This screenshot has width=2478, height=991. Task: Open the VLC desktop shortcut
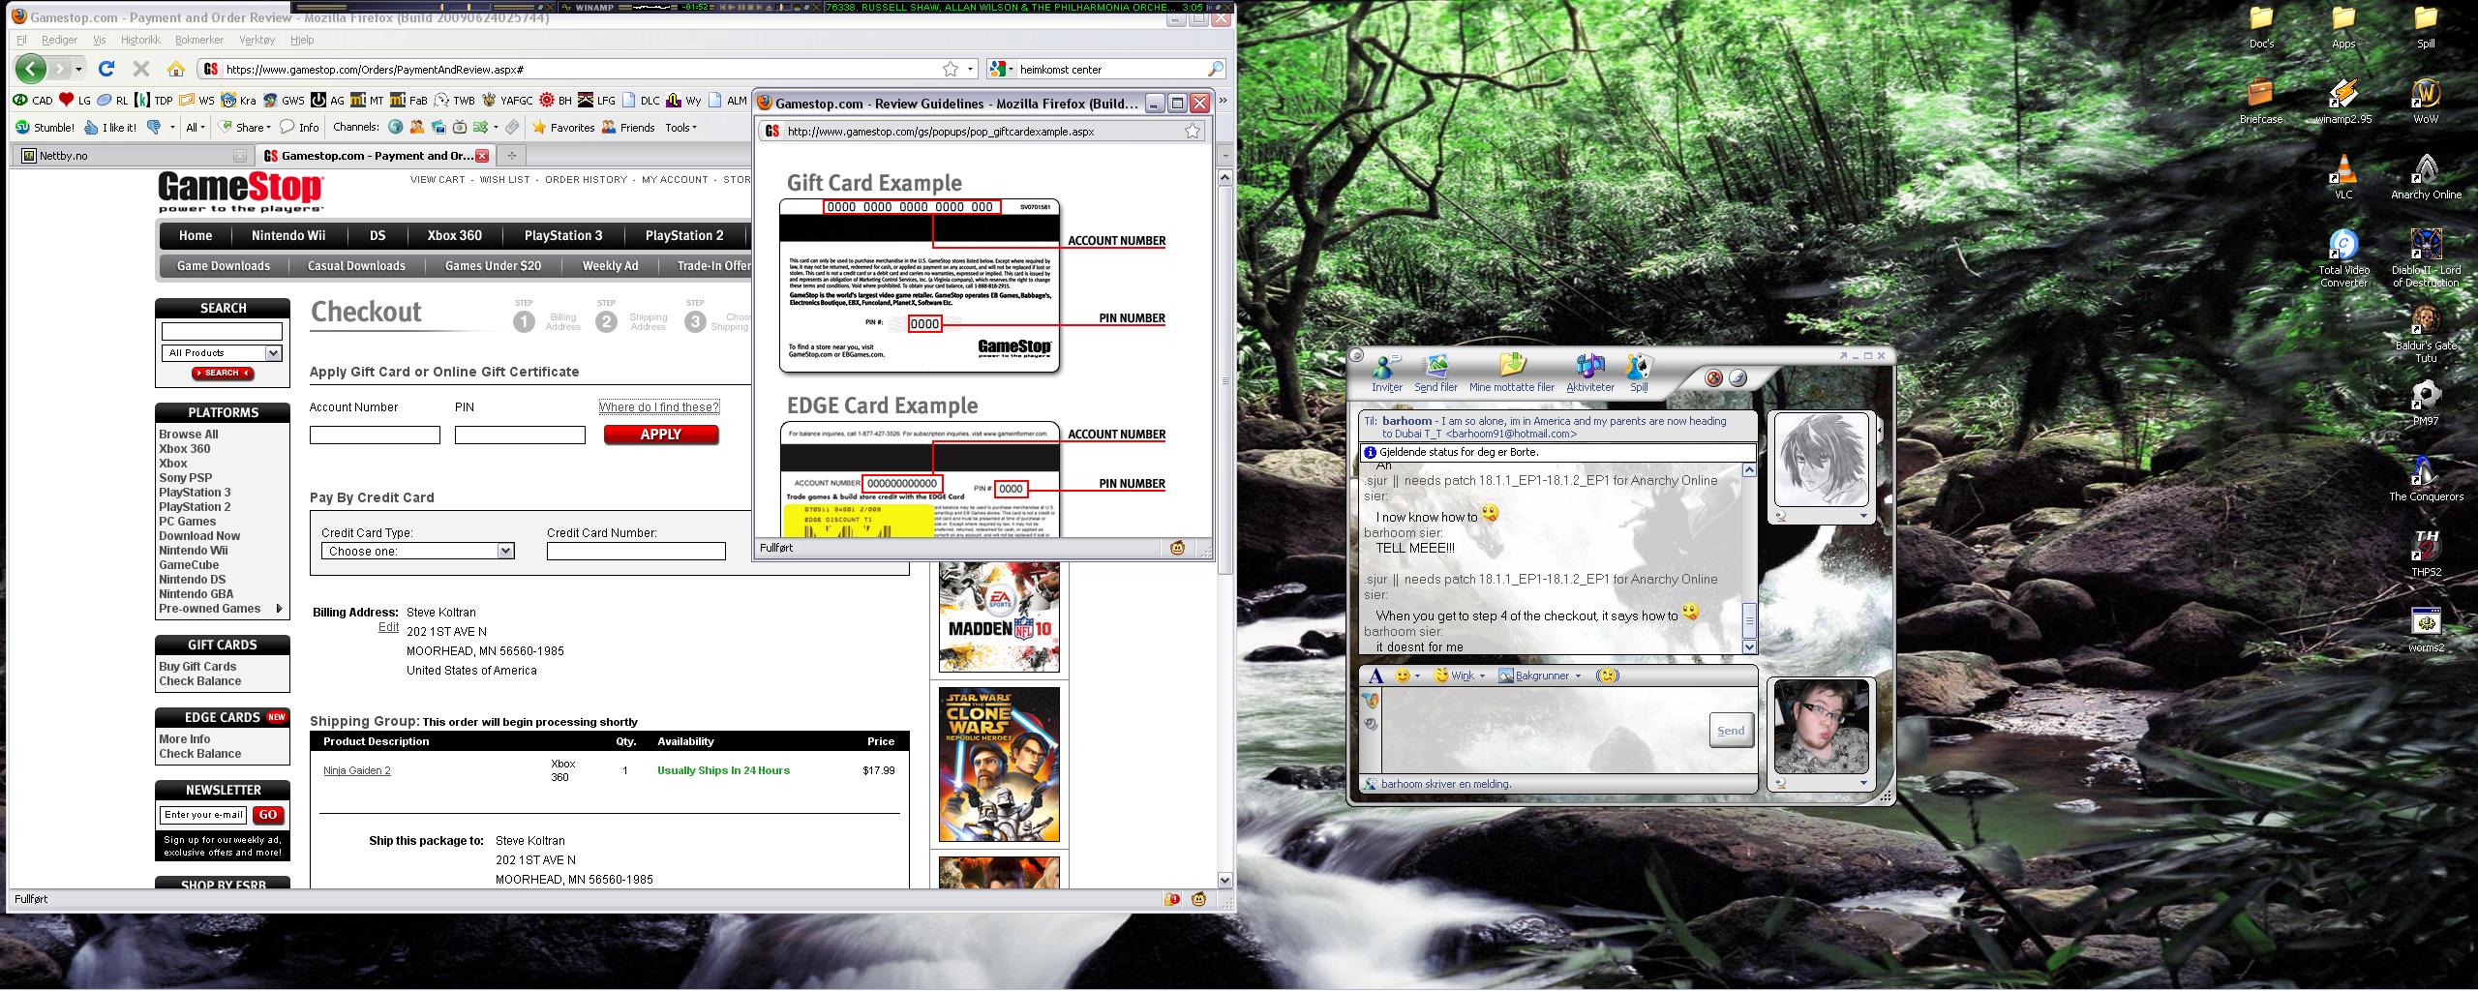pos(2342,177)
